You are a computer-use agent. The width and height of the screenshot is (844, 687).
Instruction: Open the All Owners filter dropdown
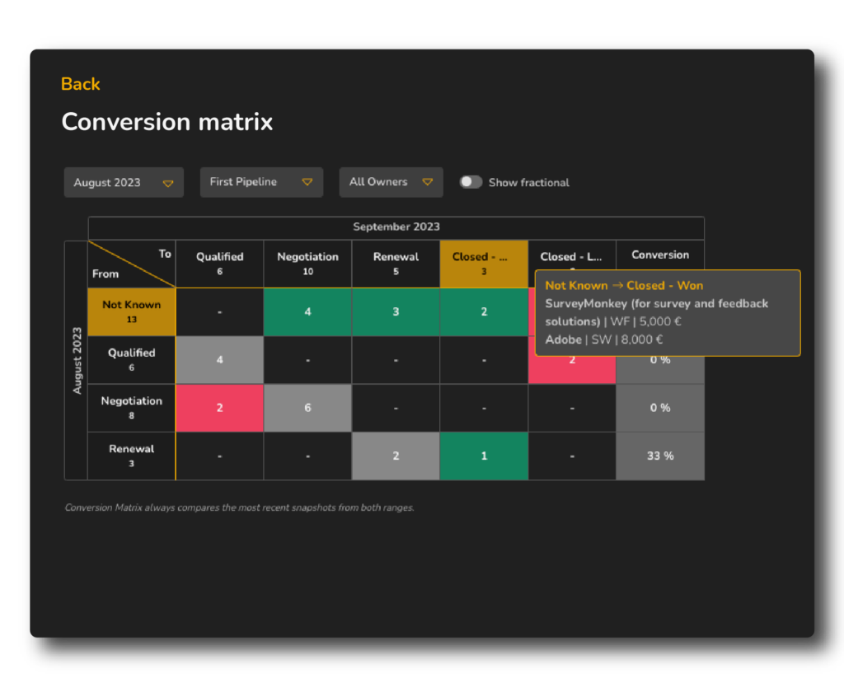[x=391, y=182]
